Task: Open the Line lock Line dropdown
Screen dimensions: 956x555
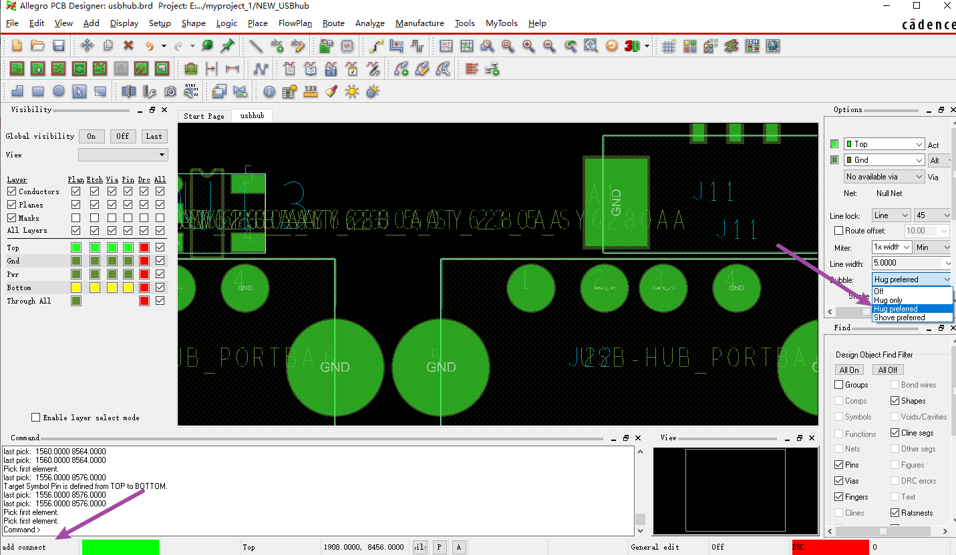Action: click(891, 215)
